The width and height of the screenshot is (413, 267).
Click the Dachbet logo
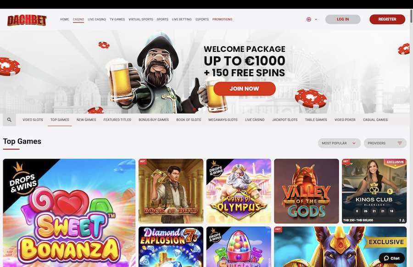[x=27, y=20]
